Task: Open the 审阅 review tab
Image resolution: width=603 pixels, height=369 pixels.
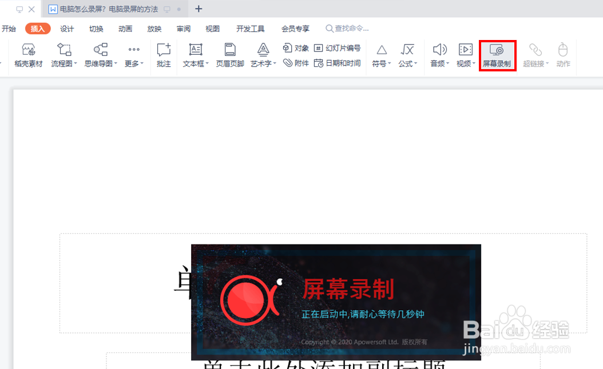Action: (184, 29)
